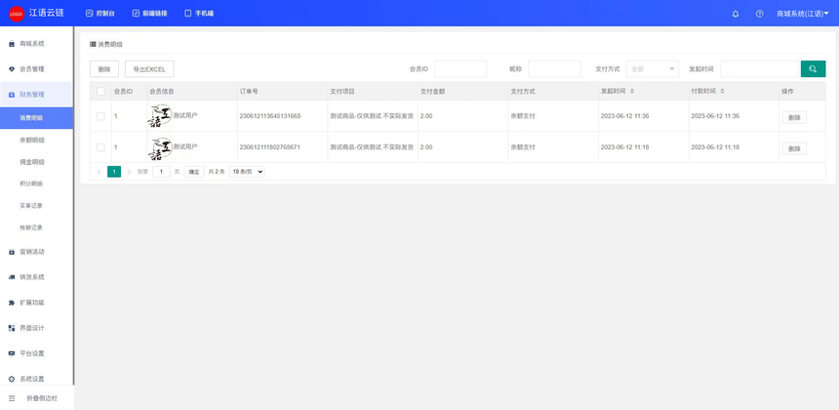Click the next page arrow in pagination
Viewport: 839px width, 410px height.
click(x=129, y=172)
